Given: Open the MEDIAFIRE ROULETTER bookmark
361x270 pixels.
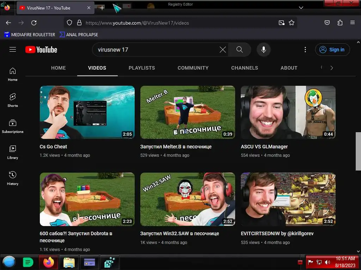Looking at the screenshot, I should [30, 35].
